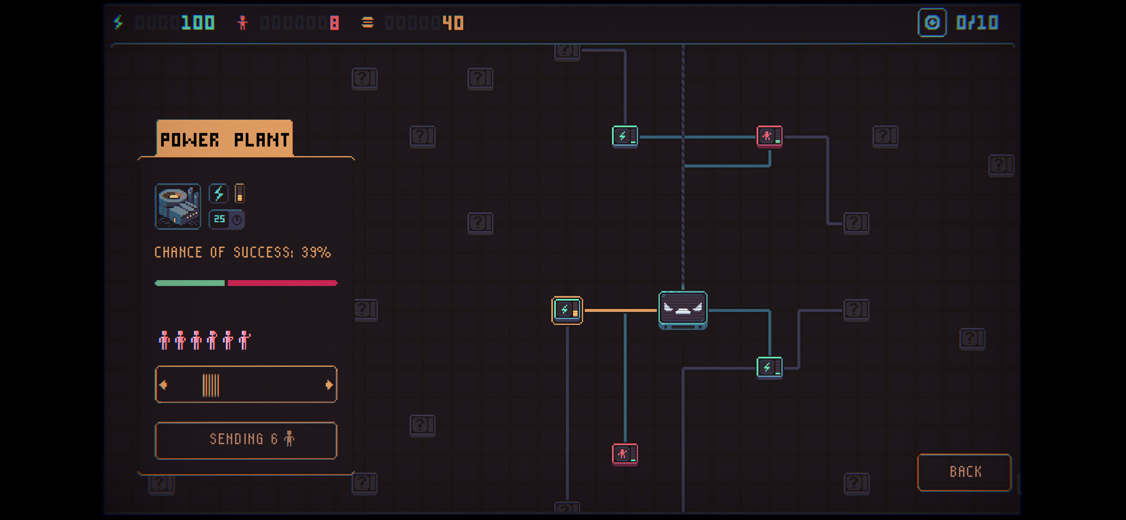
Task: Click the unknown node to the right of the lower teal power node
Action: click(x=972, y=339)
